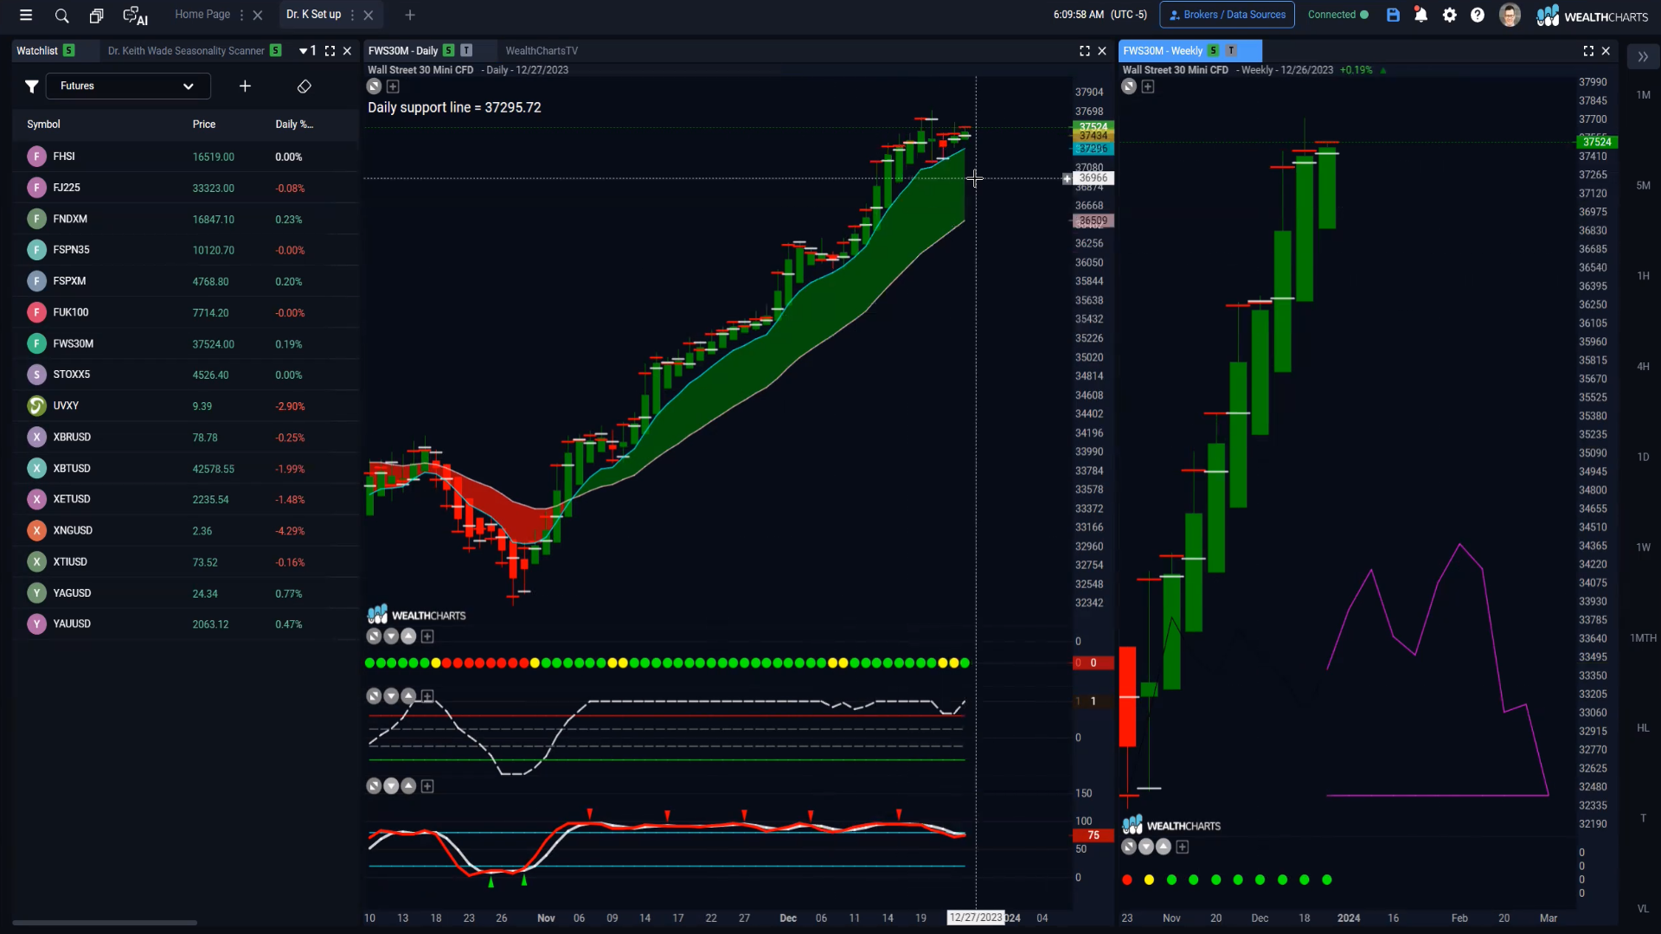
Task: Select the 1D timeframe in right sidebar
Action: click(x=1643, y=457)
